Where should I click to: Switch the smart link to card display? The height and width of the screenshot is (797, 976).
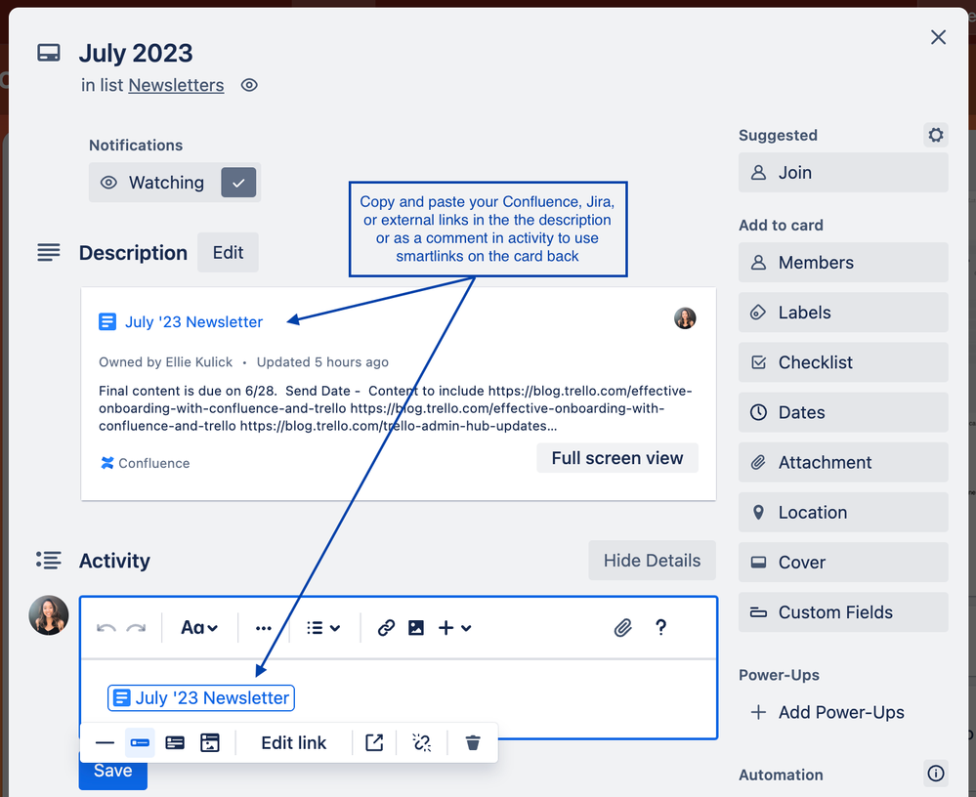click(x=175, y=742)
